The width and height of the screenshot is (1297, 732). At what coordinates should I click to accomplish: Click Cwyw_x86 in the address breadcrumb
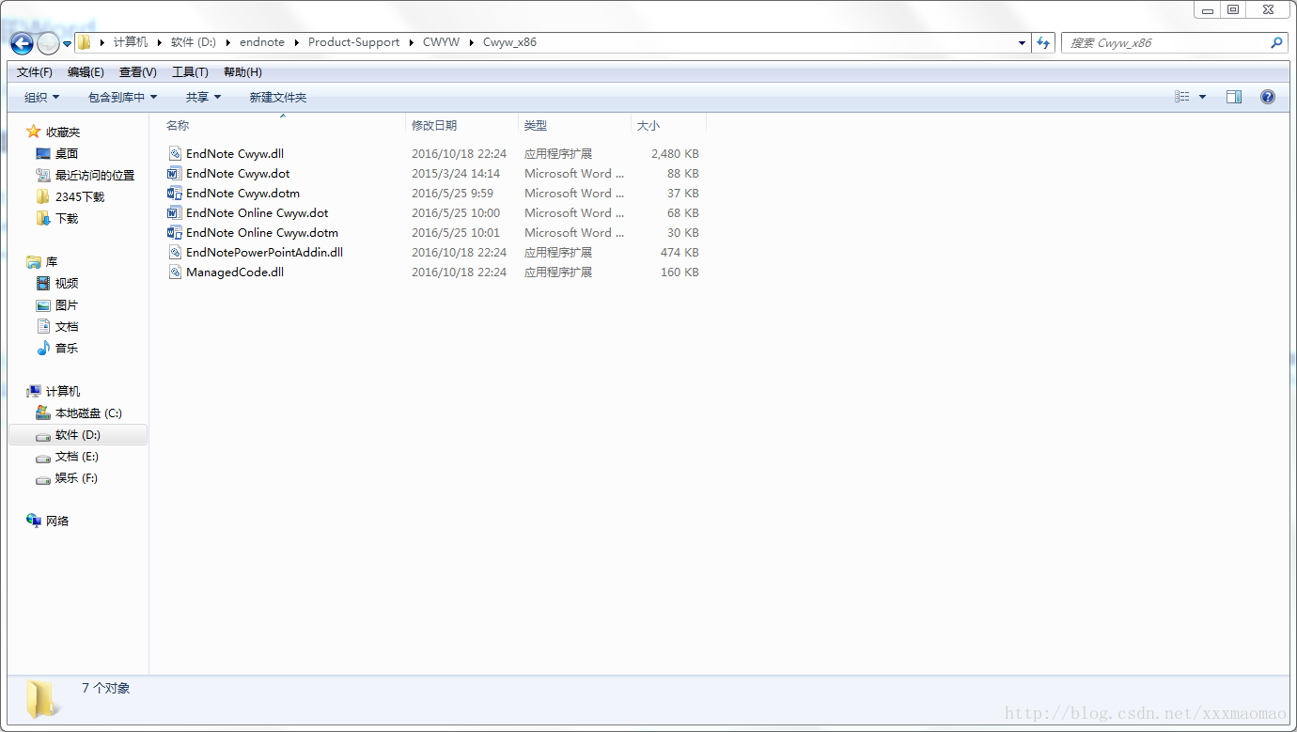tap(509, 42)
